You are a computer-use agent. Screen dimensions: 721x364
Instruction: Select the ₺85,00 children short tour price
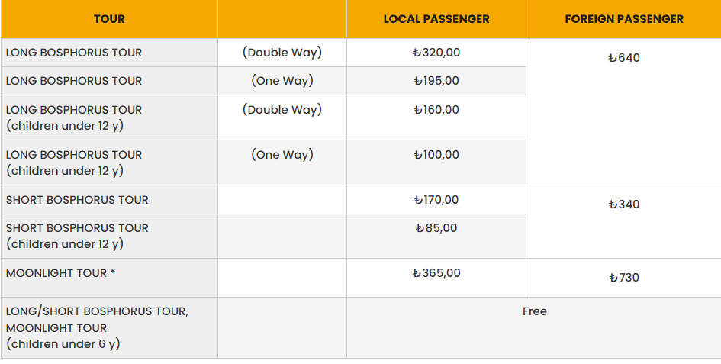point(436,228)
